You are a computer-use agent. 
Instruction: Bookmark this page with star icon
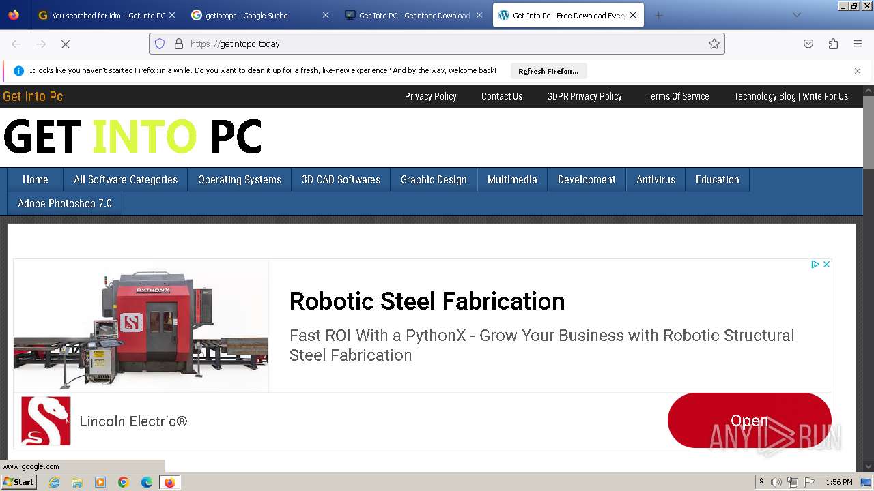(x=714, y=44)
